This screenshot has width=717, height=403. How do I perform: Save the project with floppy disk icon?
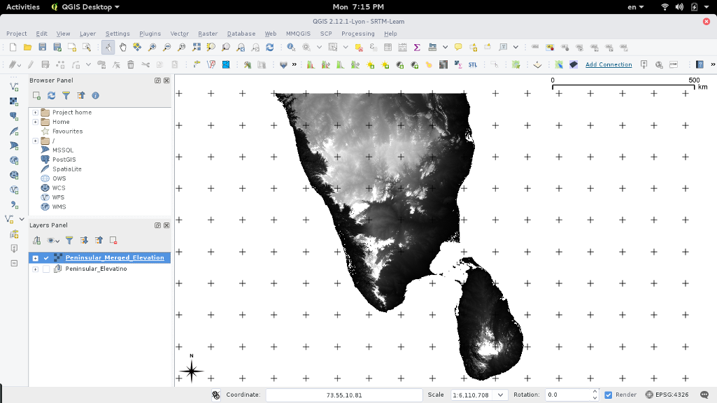point(42,47)
